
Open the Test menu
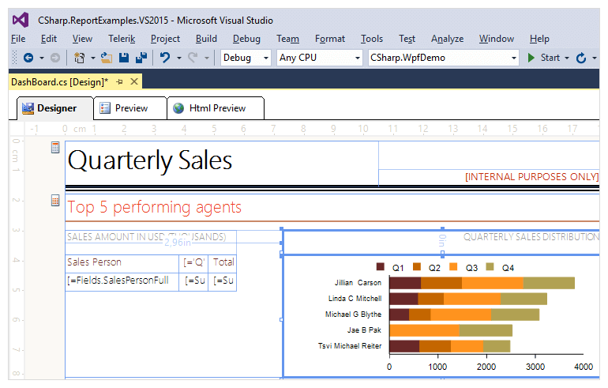[407, 39]
